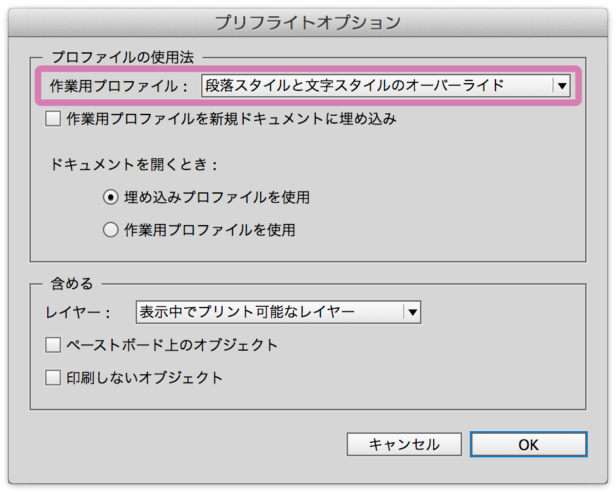Image resolution: width=616 pixels, height=492 pixels.
Task: Enable ペーストボード上のオブジェクト checkbox
Action: tap(53, 345)
